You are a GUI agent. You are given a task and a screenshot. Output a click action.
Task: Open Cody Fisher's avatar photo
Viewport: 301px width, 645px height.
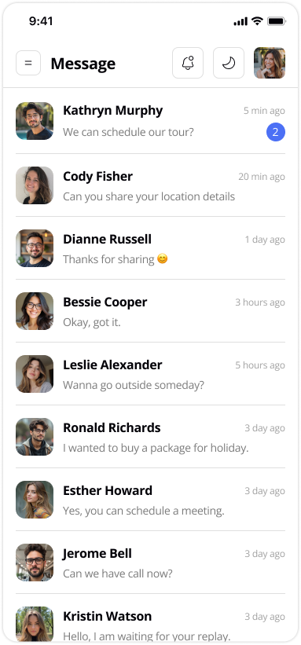click(x=35, y=185)
